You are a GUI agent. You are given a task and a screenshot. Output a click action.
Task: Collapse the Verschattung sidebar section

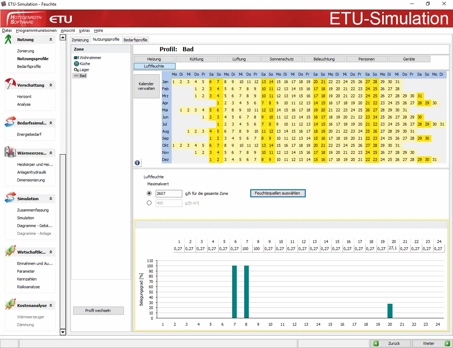click(51, 85)
